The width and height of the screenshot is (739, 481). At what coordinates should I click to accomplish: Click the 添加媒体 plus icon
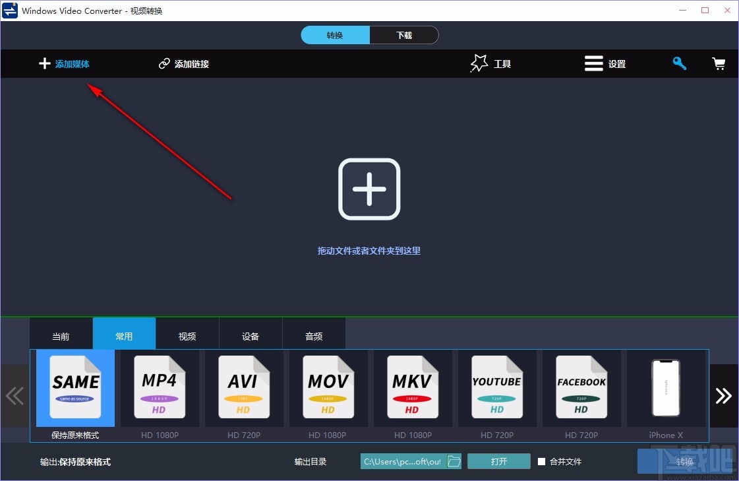(44, 63)
